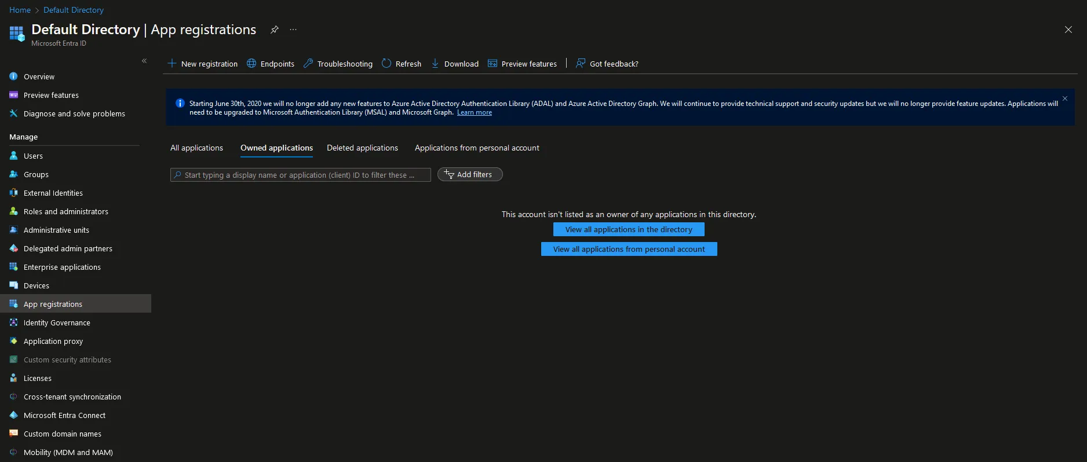The image size is (1087, 462).
Task: Click Custom domain names icon
Action: tap(14, 434)
